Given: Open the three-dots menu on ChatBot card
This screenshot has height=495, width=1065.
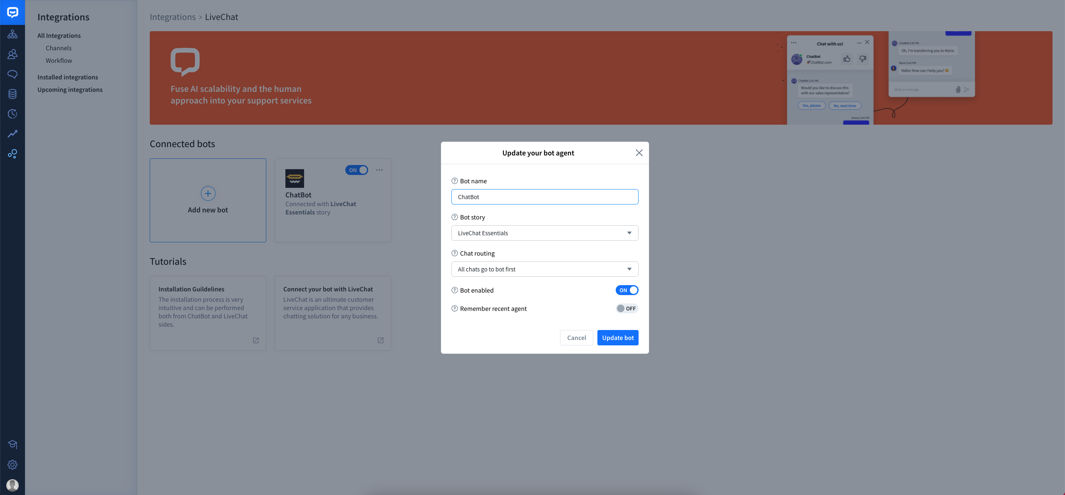Looking at the screenshot, I should pyautogui.click(x=379, y=170).
